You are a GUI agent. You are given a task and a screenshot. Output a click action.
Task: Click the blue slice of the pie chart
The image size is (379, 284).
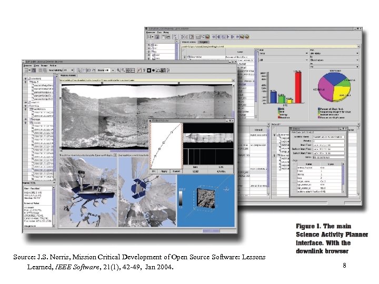[334, 78]
